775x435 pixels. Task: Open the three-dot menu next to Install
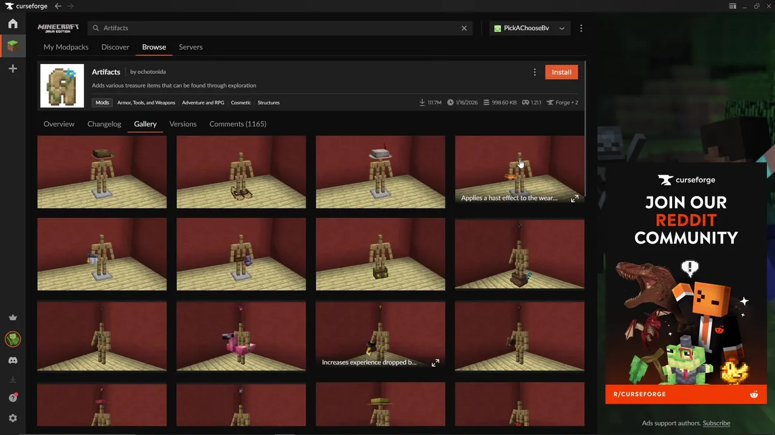(535, 72)
